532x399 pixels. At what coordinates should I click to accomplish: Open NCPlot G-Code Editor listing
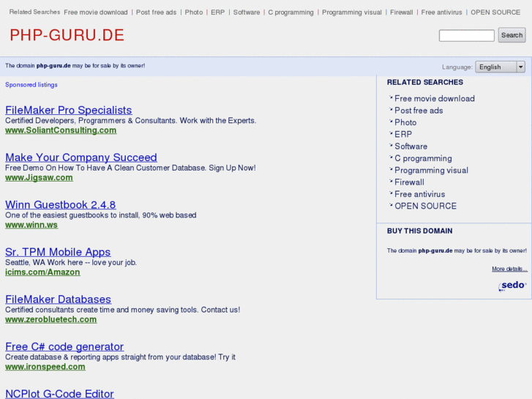[59, 394]
